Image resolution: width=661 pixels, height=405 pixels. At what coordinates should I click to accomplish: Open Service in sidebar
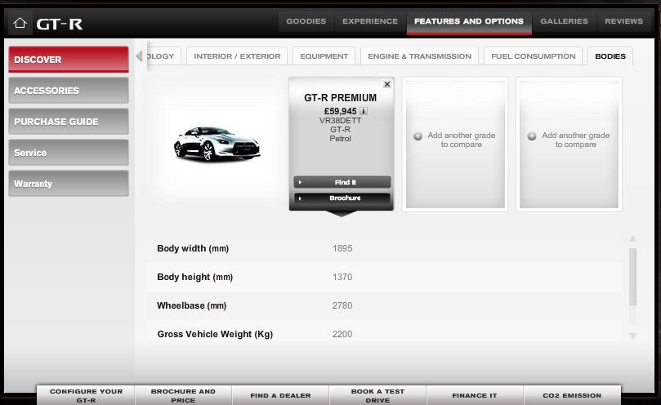point(69,153)
